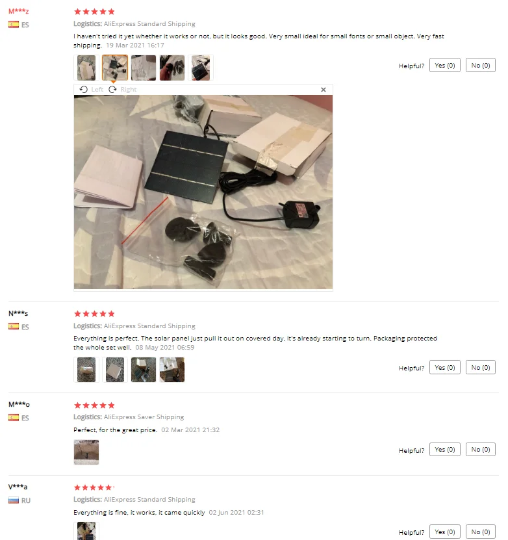Image resolution: width=508 pixels, height=540 pixels.
Task: Open first thumbnail in M***z's review
Action: click(86, 68)
